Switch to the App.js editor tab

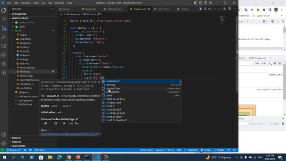click(66, 9)
